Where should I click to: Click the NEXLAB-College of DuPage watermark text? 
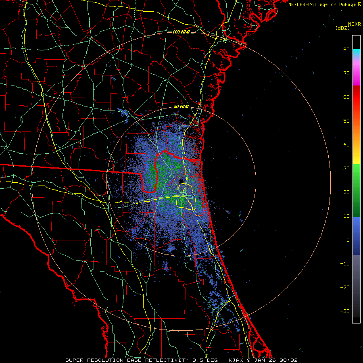pos(325,4)
